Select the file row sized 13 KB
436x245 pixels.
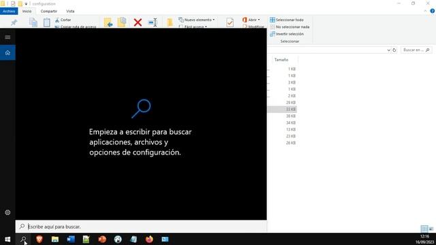(x=282, y=129)
